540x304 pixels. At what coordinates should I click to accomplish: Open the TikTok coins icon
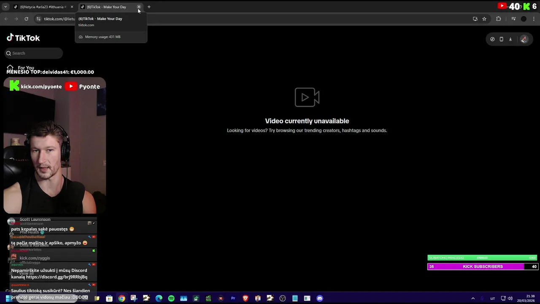click(492, 39)
